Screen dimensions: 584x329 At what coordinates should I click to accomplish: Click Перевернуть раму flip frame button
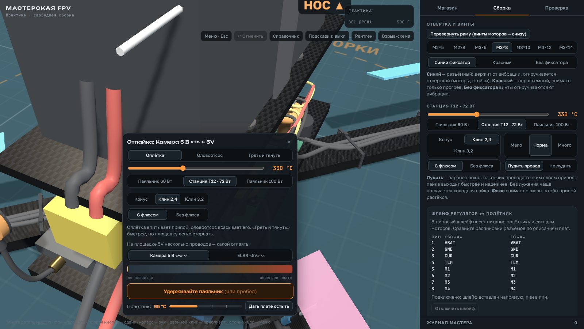[478, 34]
